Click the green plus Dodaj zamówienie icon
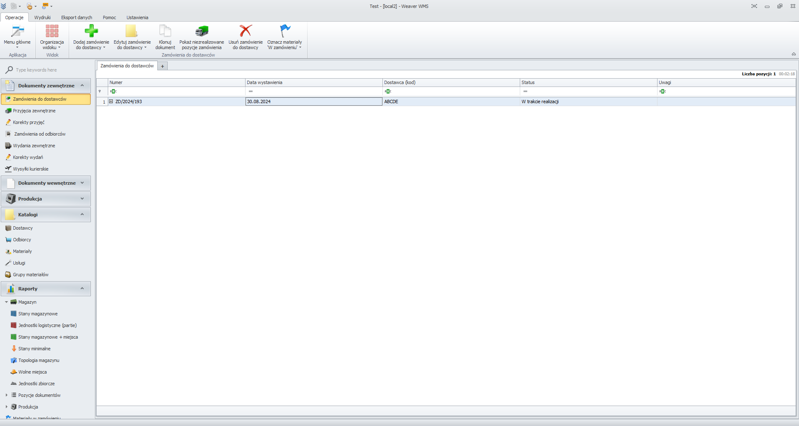 tap(91, 31)
